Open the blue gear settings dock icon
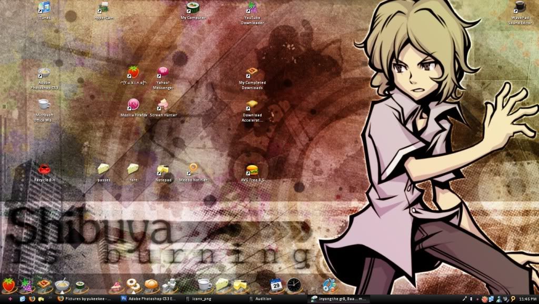Screen dimensions: 539x304 click(330, 285)
